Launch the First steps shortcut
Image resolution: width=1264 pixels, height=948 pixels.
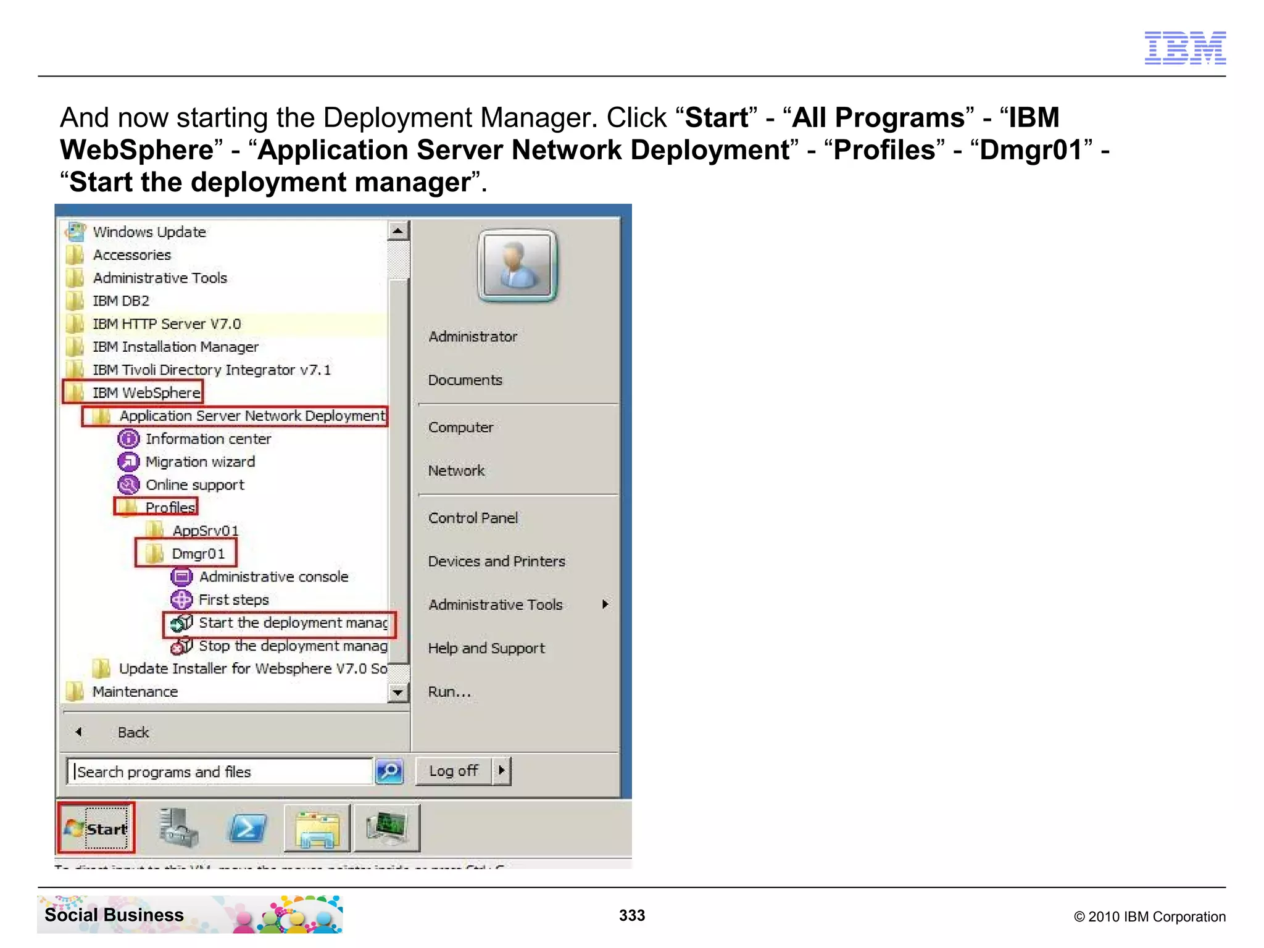(220, 600)
